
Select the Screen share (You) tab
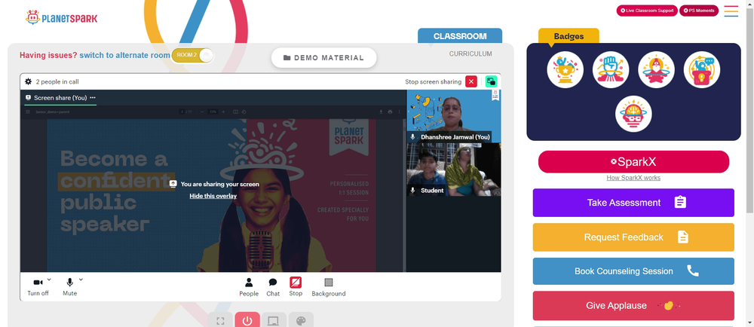click(x=60, y=97)
